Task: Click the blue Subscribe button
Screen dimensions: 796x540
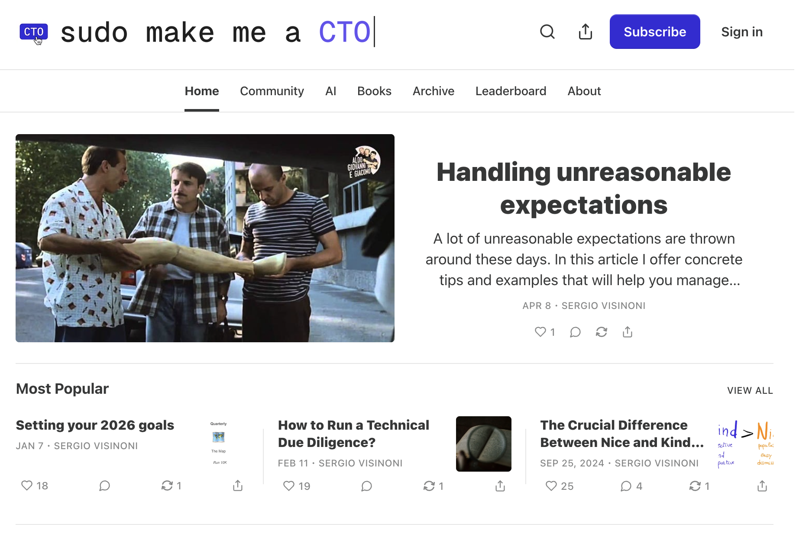Action: click(655, 32)
